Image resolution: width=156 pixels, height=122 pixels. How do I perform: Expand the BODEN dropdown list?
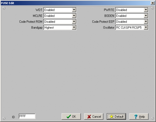tap(146, 16)
